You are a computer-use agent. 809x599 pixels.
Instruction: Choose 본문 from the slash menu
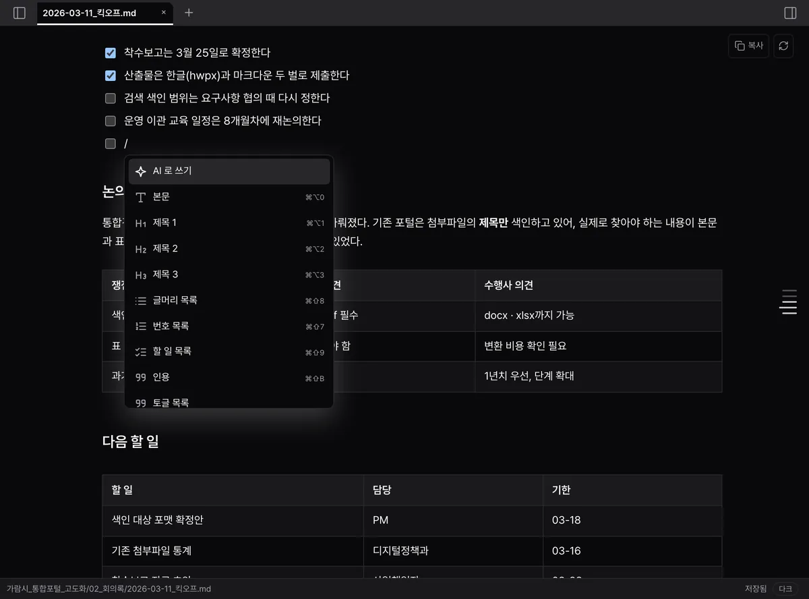(229, 197)
